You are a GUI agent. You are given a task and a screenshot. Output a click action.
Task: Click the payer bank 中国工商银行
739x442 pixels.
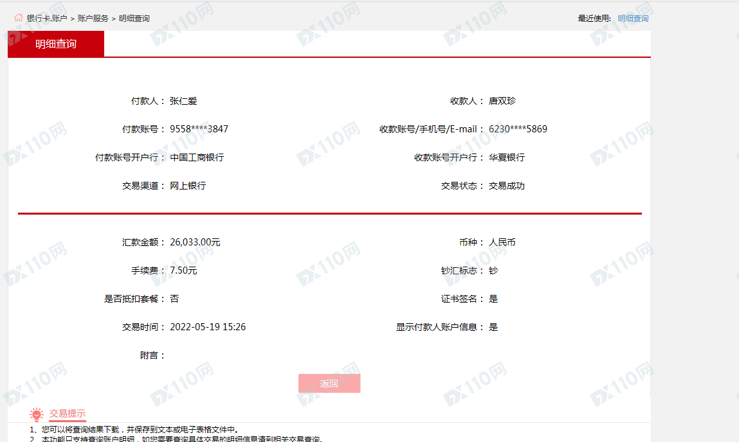point(197,157)
